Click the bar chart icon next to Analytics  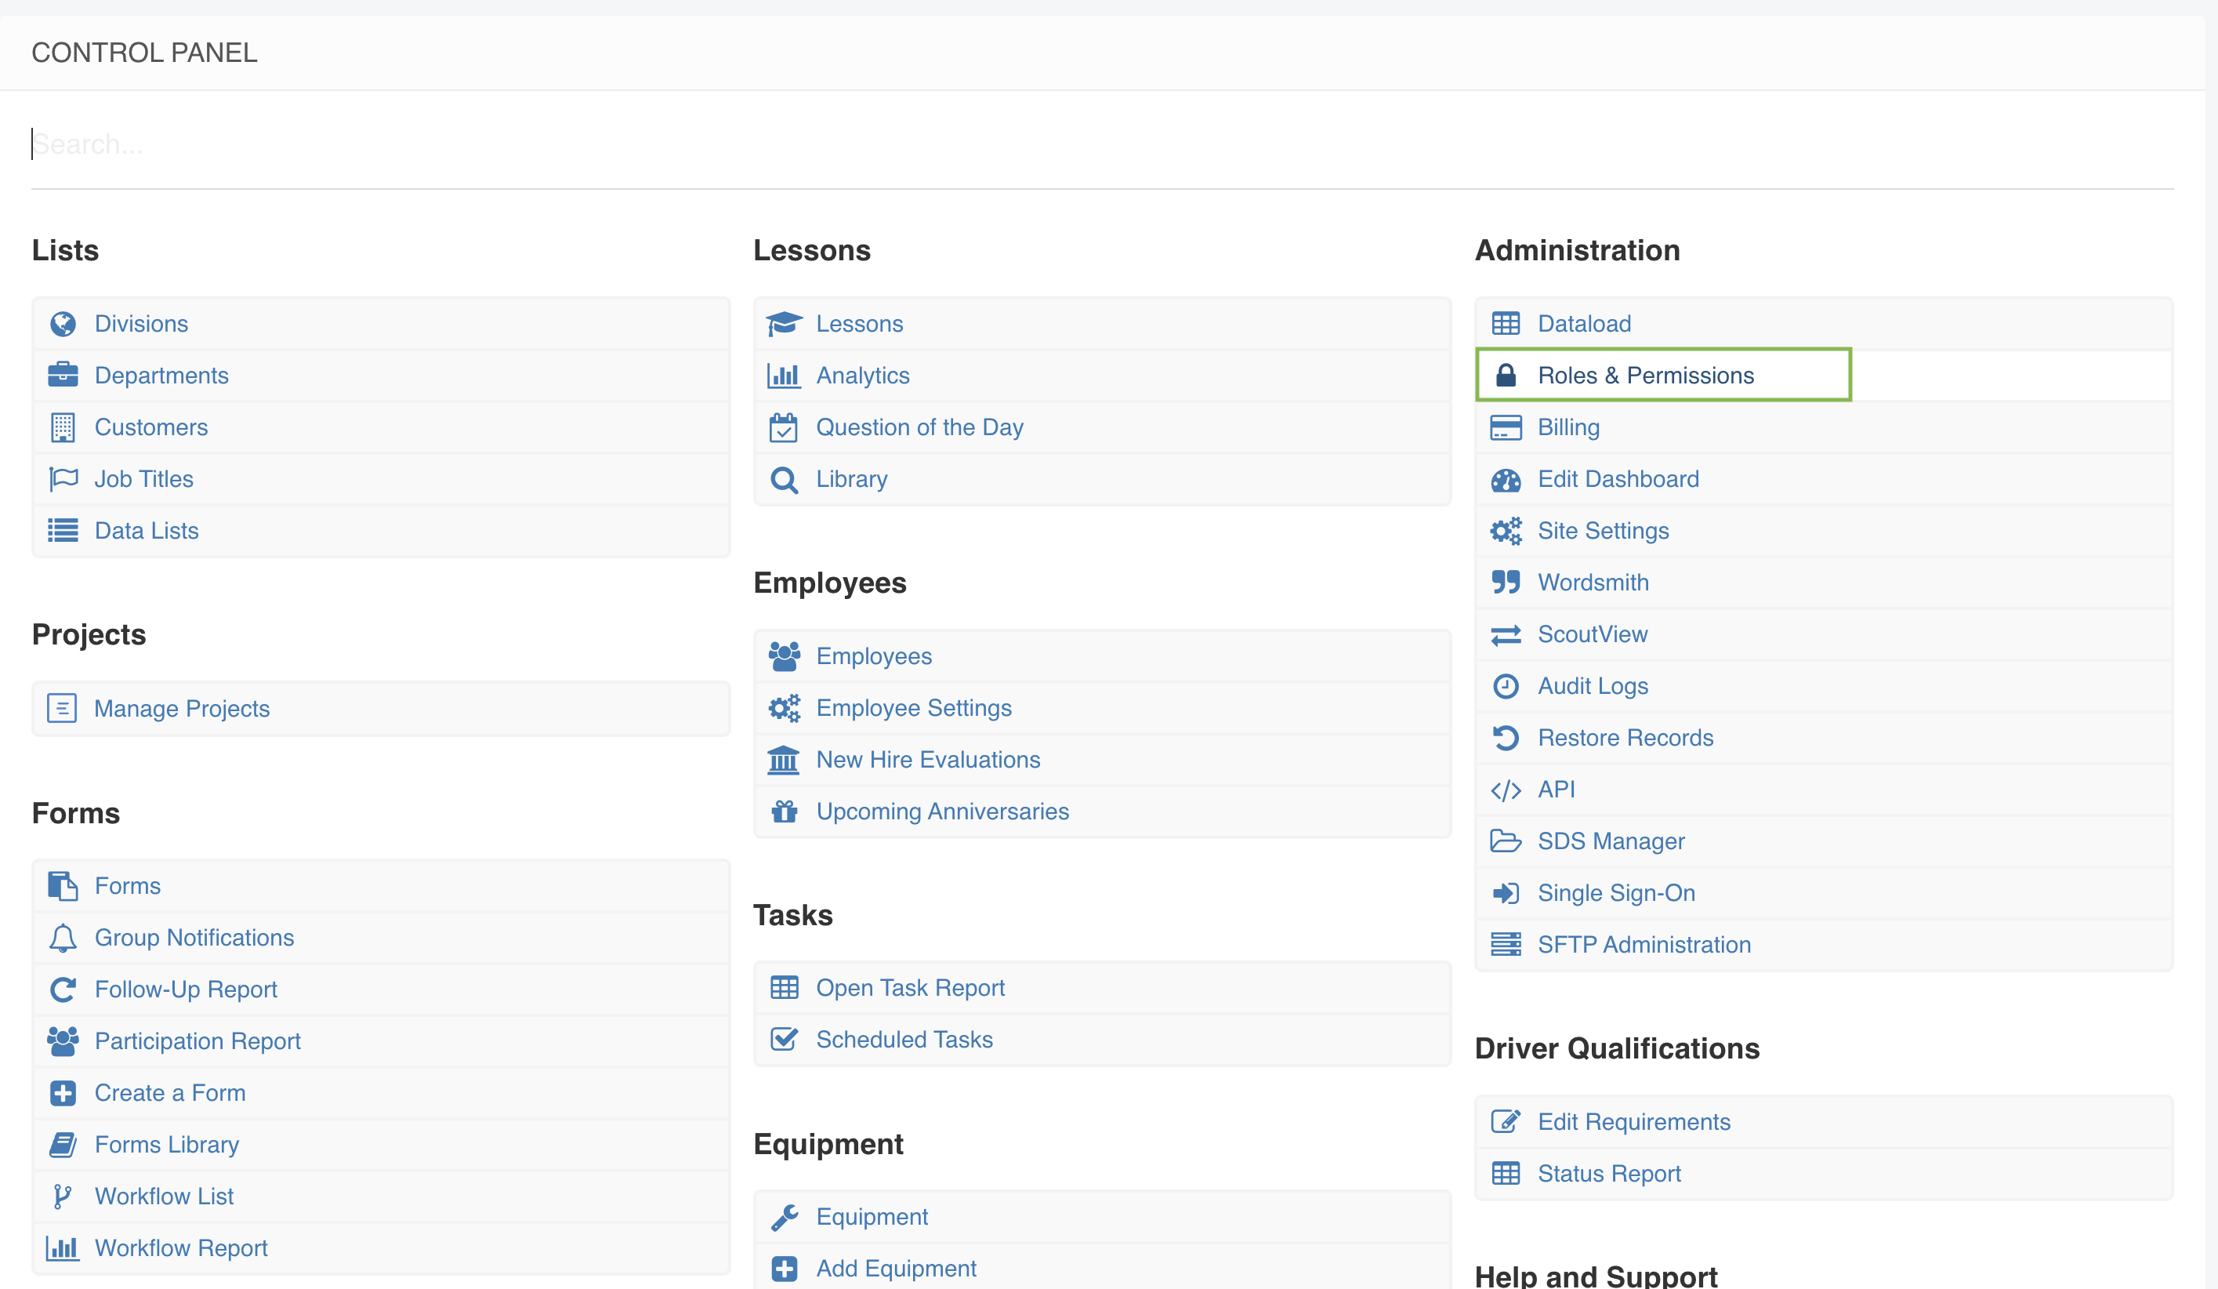[x=785, y=375]
